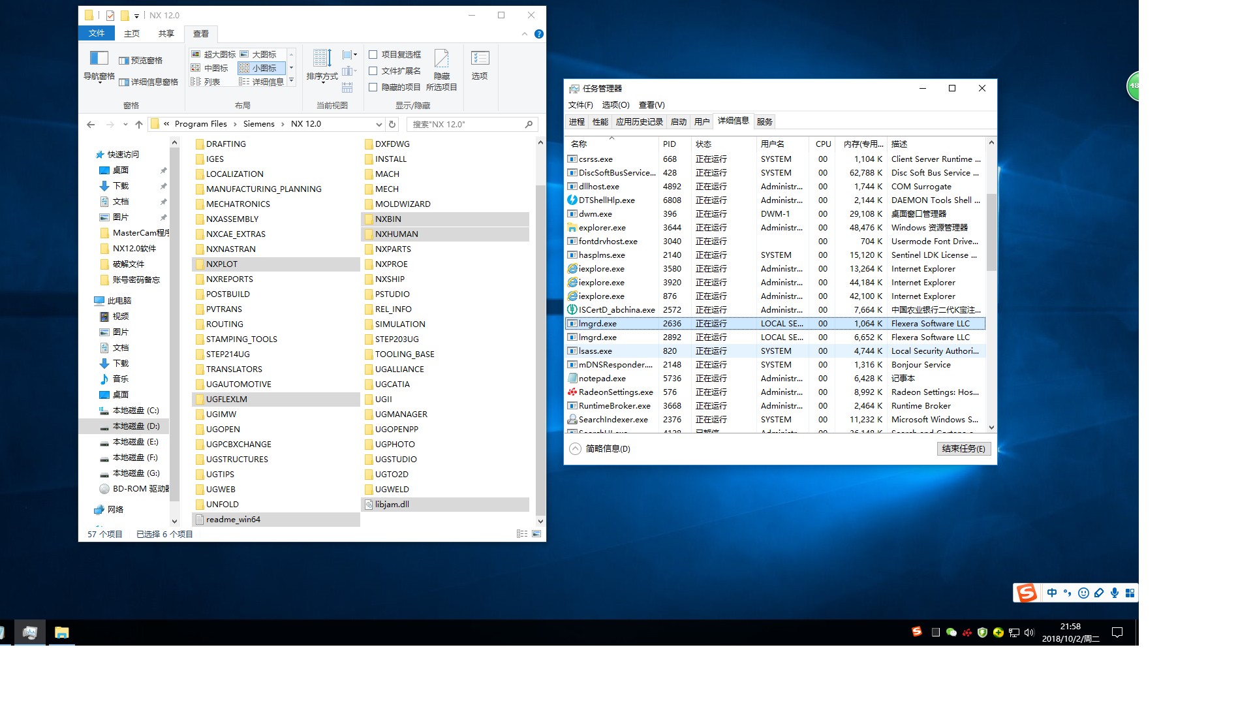The image size is (1253, 705).
Task: Select Local Disk (D:) in navigation pane
Action: [x=124, y=426]
